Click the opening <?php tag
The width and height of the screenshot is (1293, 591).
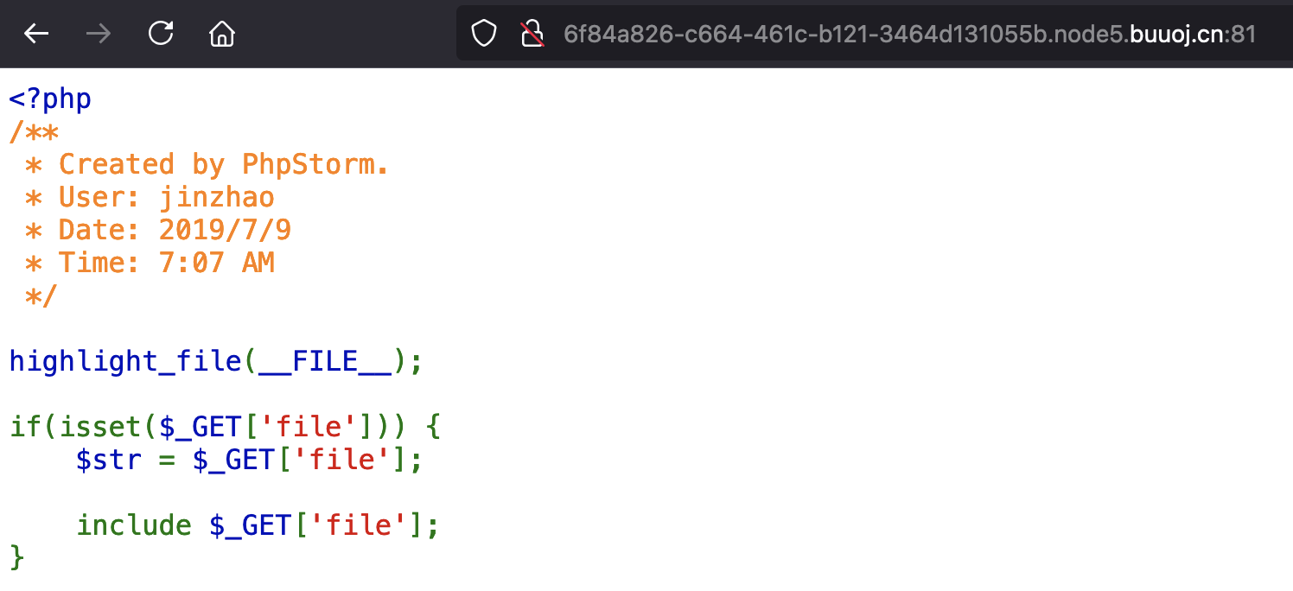tap(50, 98)
